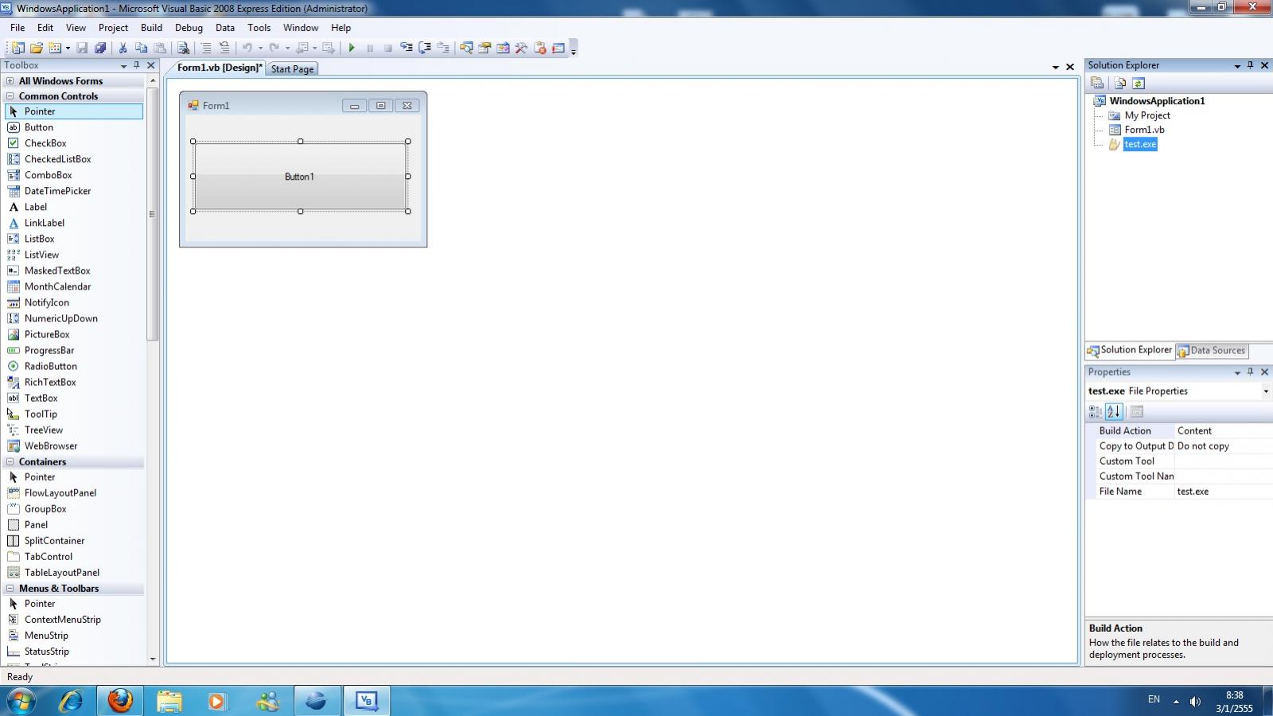Click Solution Explorer's Properties toolbar icon
The width and height of the screenshot is (1273, 716).
point(1097,83)
